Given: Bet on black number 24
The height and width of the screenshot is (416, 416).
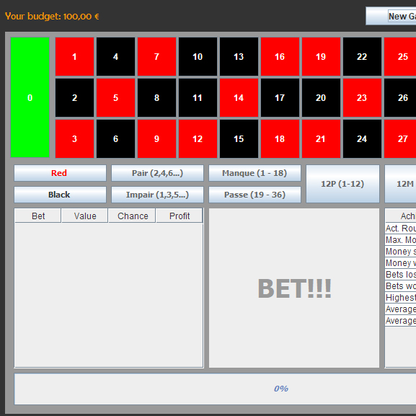Looking at the screenshot, I should point(362,138).
